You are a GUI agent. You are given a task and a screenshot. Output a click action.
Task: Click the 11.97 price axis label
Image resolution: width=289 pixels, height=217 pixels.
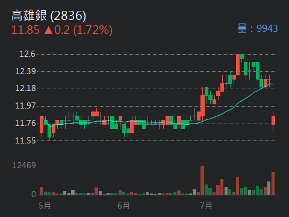coord(25,106)
